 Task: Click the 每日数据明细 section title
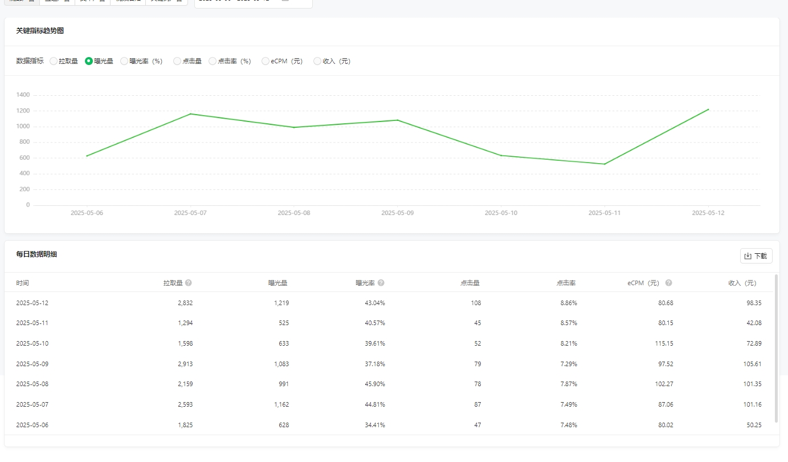pos(36,254)
